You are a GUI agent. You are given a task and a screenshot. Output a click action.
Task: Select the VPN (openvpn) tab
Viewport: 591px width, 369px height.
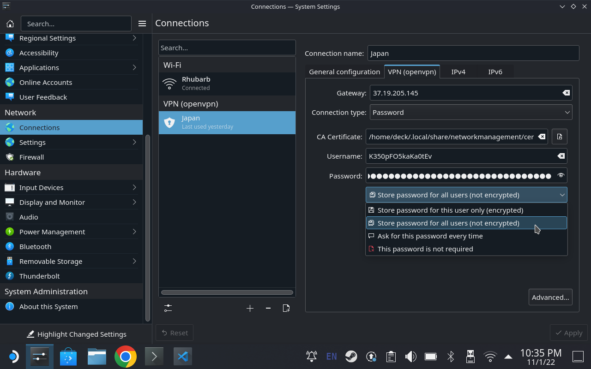[412, 71]
